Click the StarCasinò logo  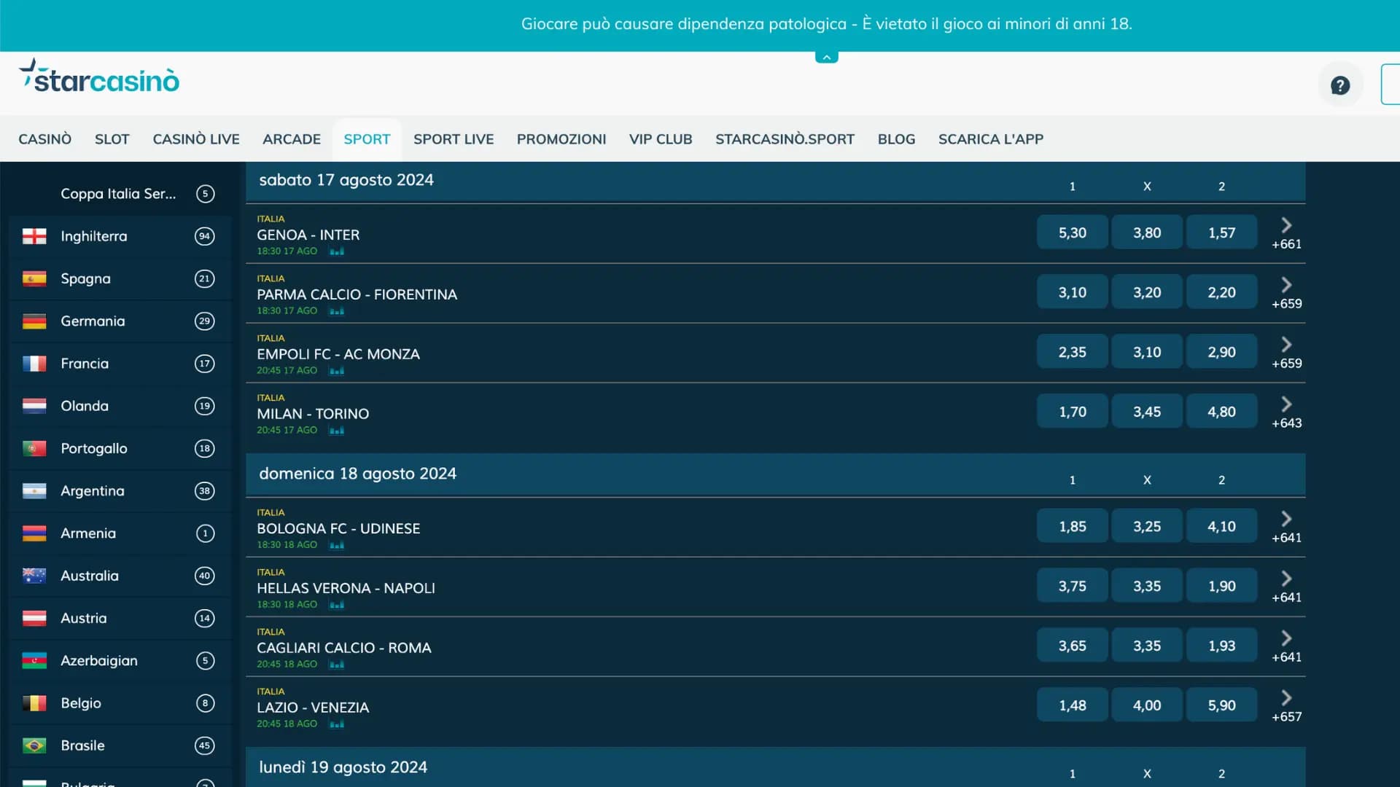[98, 79]
